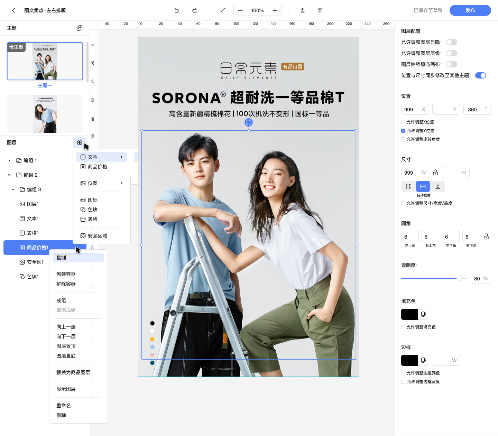Click the add layer plus icon

click(80, 142)
